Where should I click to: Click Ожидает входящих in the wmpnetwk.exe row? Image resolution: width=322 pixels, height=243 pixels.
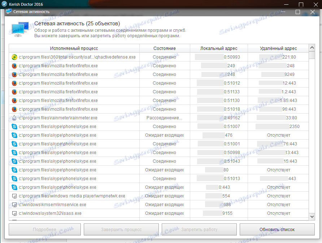click(x=165, y=196)
